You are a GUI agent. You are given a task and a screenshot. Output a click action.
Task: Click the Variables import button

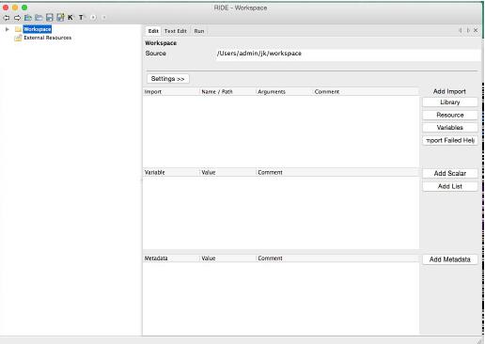click(x=450, y=128)
